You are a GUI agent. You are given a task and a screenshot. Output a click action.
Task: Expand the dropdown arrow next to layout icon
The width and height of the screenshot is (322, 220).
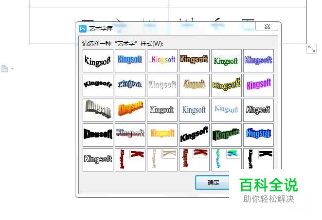click(13, 68)
